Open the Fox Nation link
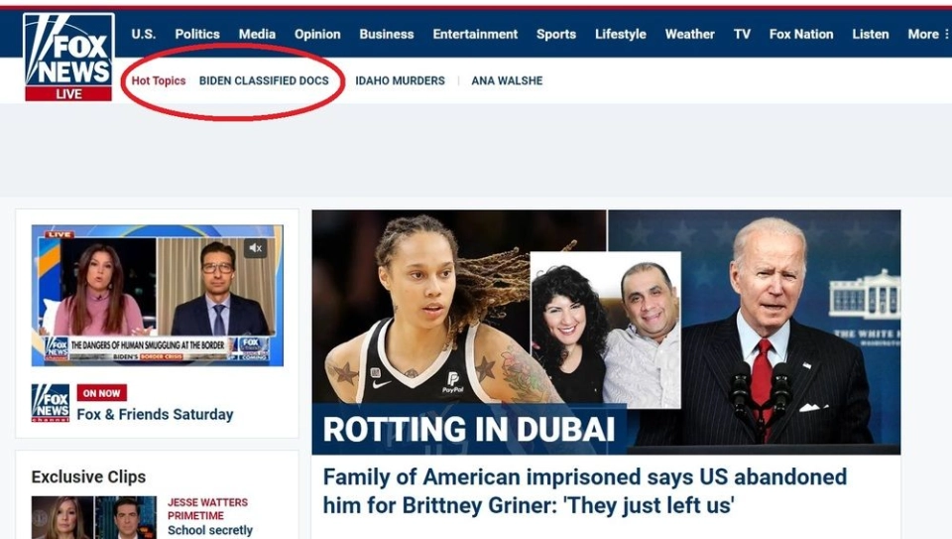 [801, 34]
